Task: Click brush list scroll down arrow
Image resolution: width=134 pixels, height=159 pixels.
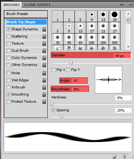Action: (x=128, y=47)
